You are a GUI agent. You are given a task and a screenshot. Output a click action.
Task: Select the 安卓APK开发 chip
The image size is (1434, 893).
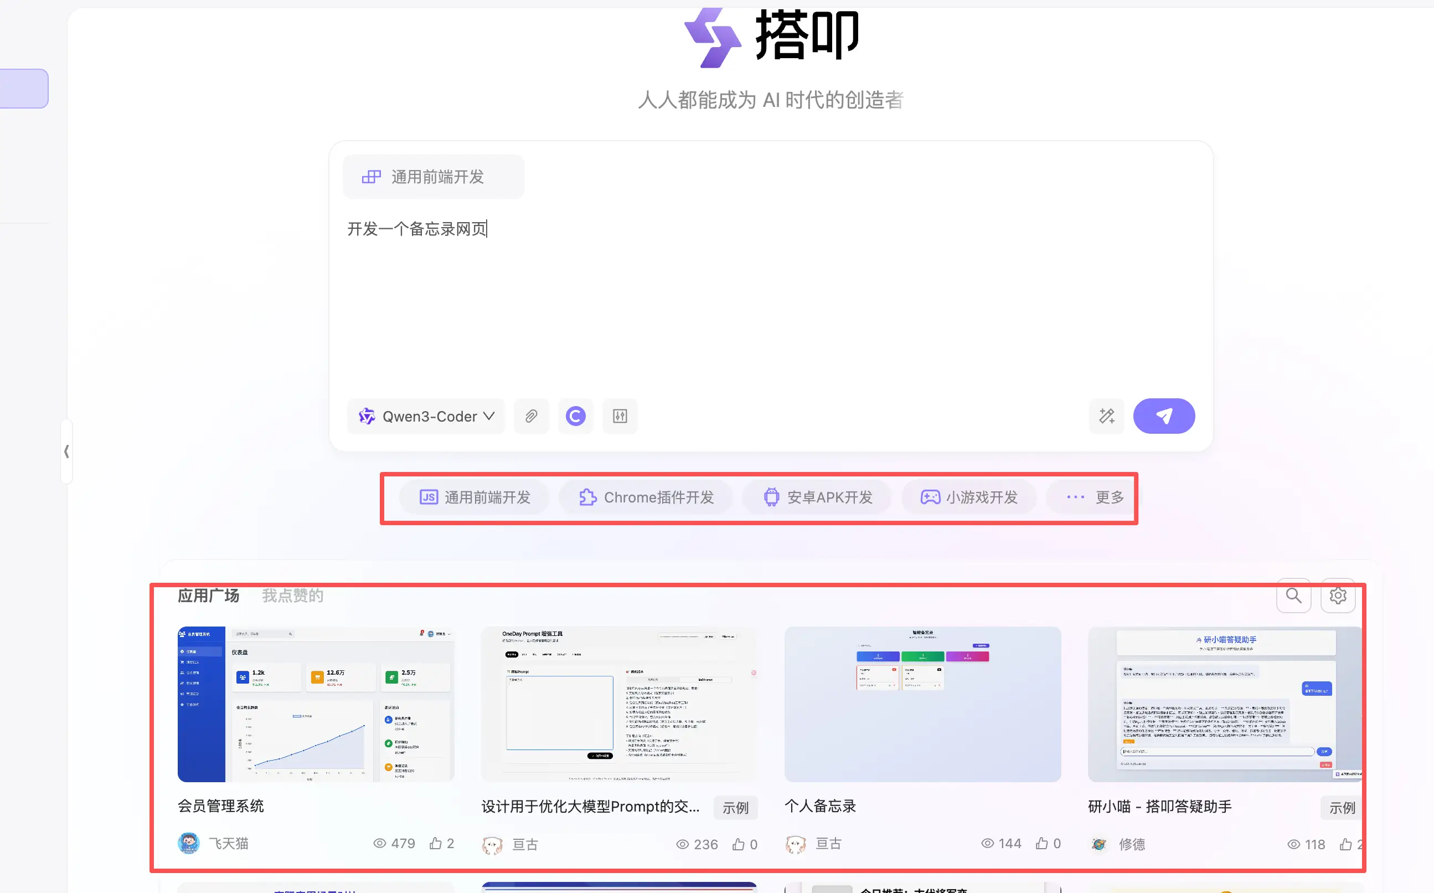pyautogui.click(x=817, y=497)
